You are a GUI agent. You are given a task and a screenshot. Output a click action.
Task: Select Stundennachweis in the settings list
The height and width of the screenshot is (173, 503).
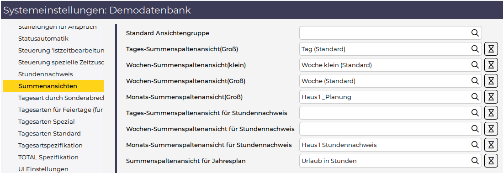[x=46, y=74]
